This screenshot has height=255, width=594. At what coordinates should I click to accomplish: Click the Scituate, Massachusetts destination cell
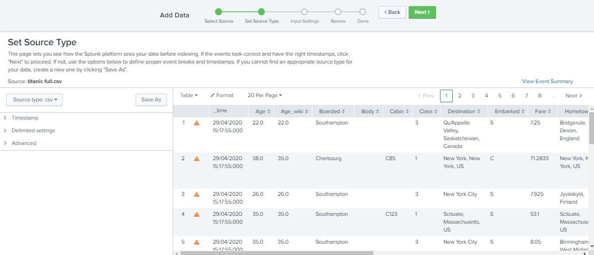point(462,222)
